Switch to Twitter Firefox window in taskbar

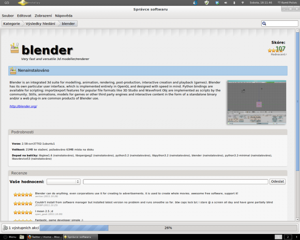pos(45,237)
